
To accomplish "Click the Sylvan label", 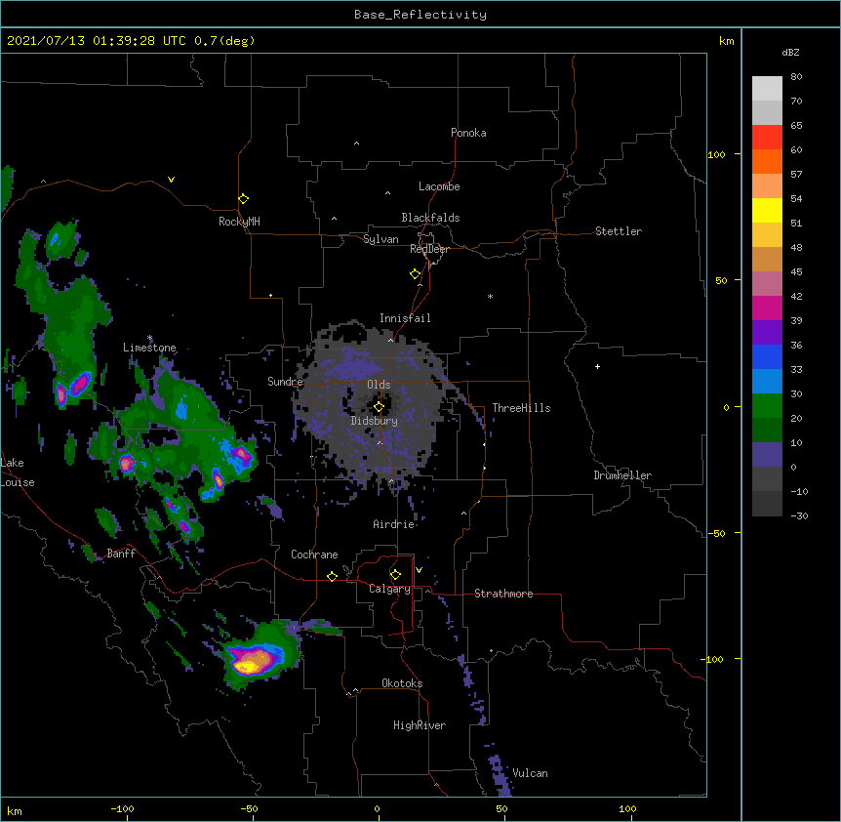I will [380, 239].
